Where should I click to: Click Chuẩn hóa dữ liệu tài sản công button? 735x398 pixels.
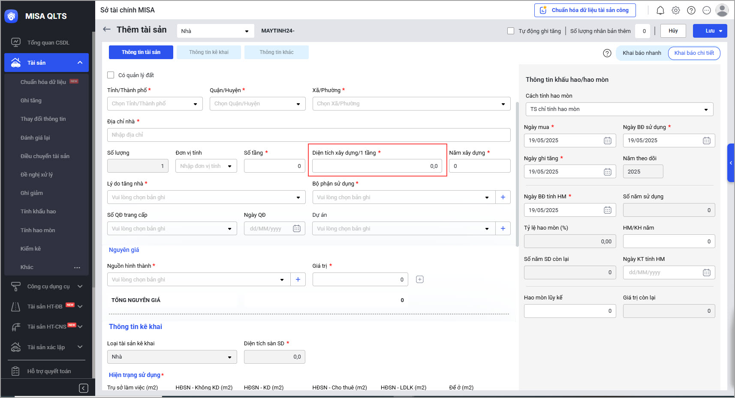point(585,10)
